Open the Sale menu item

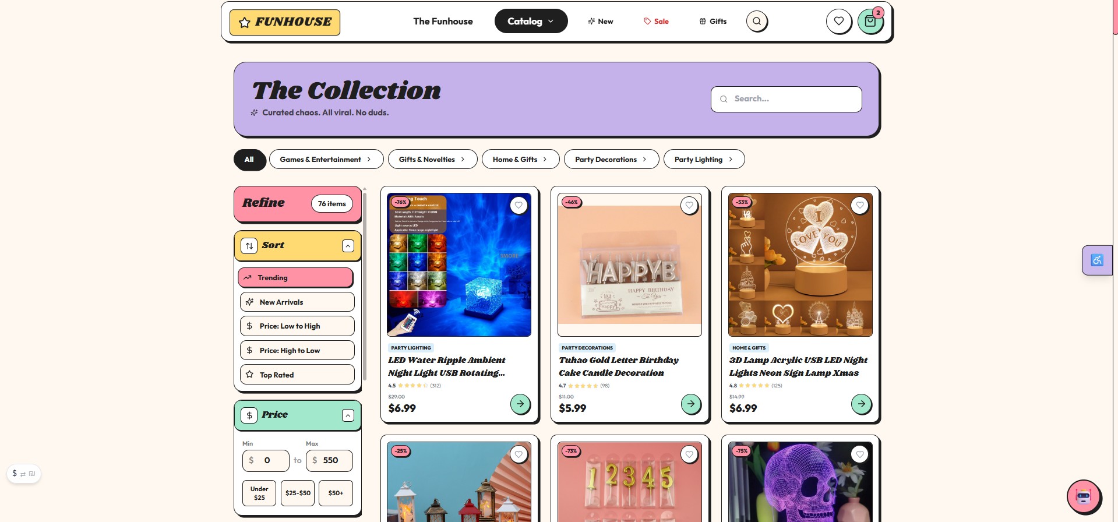[656, 22]
